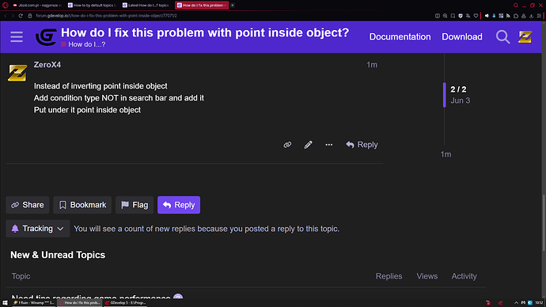The image size is (546, 307).
Task: Copy the post link via chain icon
Action: click(287, 145)
